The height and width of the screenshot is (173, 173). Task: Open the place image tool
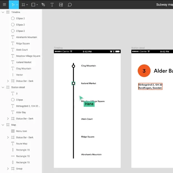click(61, 5)
